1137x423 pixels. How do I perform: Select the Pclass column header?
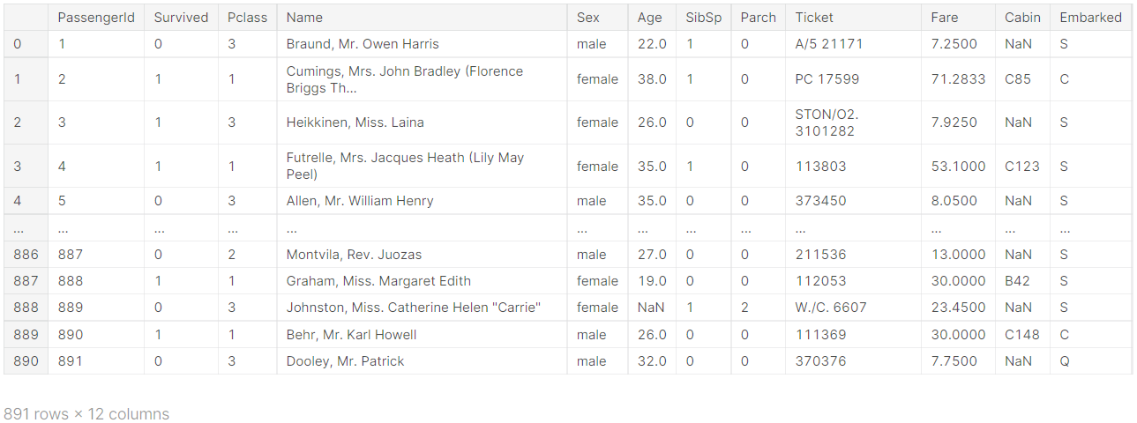pos(247,18)
